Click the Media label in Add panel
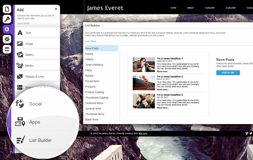253x160 pixels. tap(29, 66)
